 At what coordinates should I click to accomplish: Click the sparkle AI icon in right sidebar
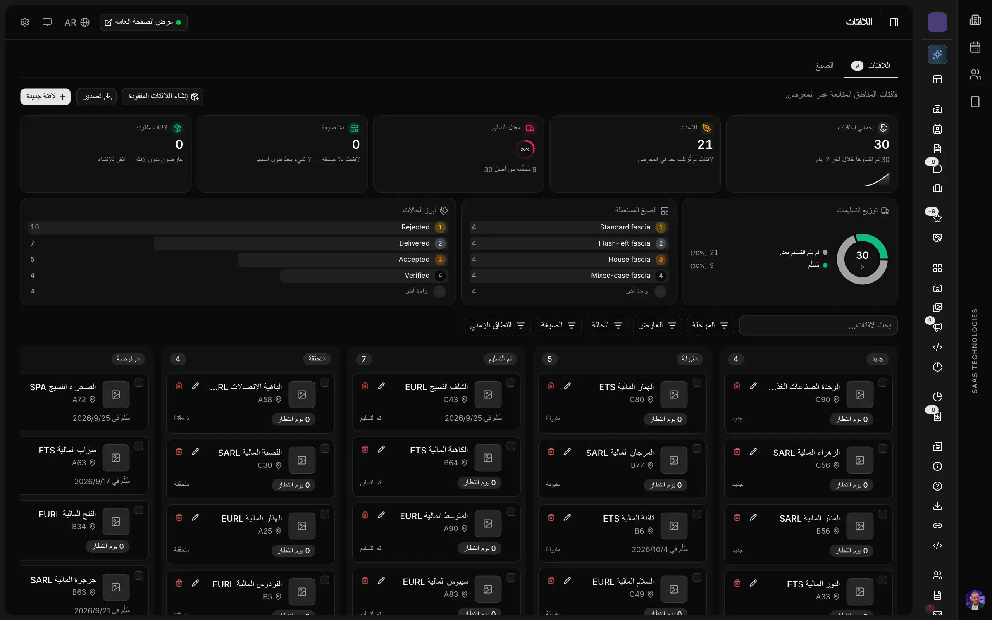(937, 55)
